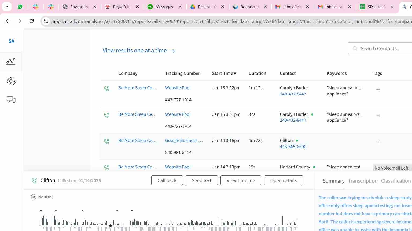The width and height of the screenshot is (412, 231).
Task: Open site information icon in address bar
Action: [46, 21]
